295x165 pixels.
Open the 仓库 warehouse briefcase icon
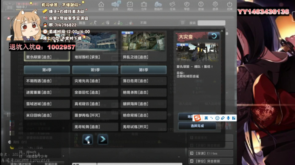point(144,6)
